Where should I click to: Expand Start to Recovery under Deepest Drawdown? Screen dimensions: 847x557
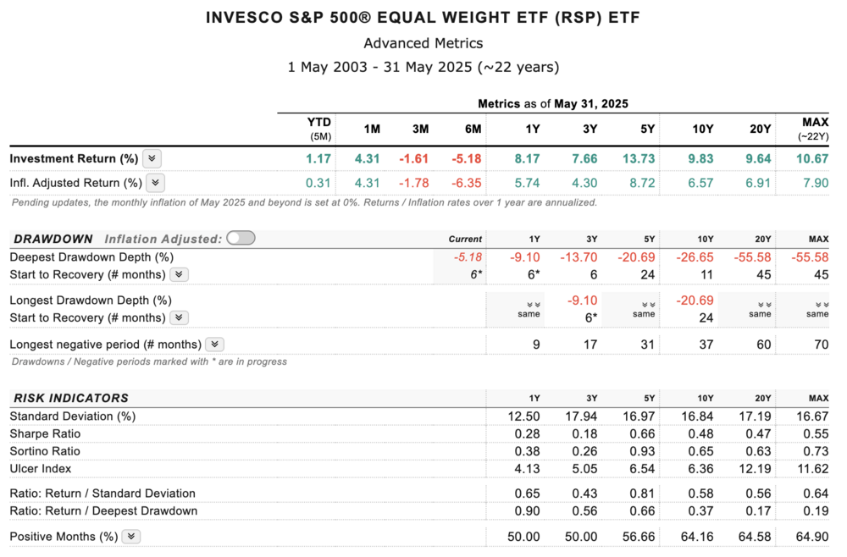[x=179, y=274]
